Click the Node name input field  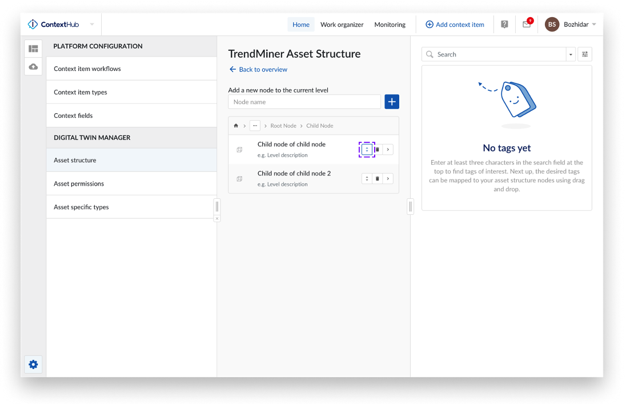coord(304,102)
